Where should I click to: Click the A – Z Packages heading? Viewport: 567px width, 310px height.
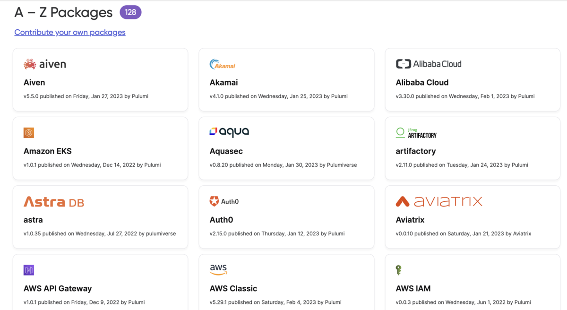64,13
